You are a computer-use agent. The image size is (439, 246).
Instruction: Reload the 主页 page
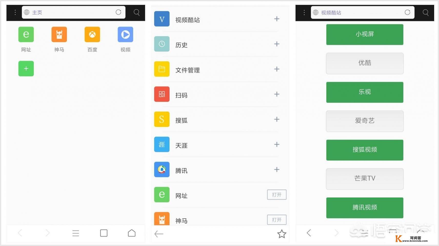pyautogui.click(x=118, y=12)
